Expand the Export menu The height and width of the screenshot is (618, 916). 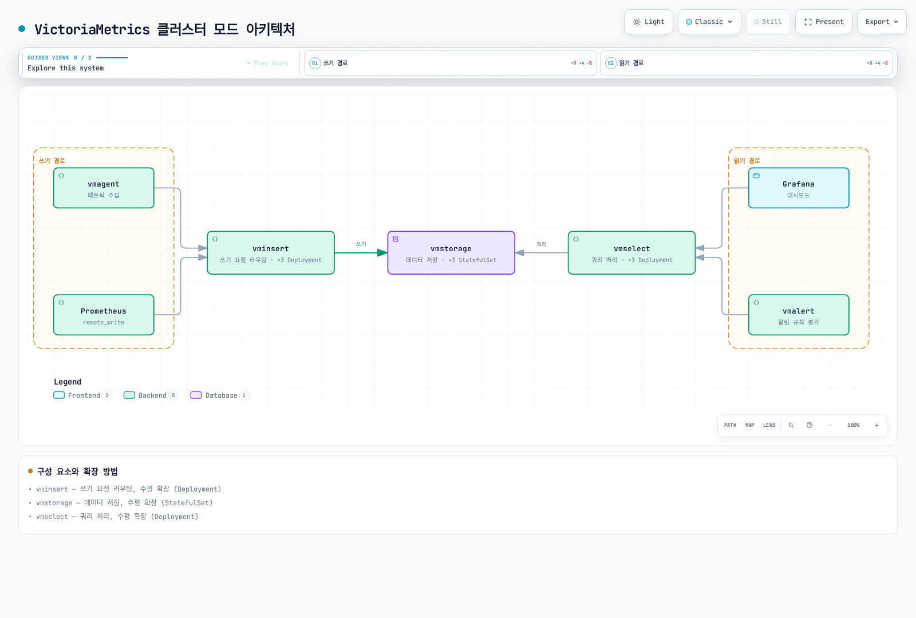pos(882,22)
